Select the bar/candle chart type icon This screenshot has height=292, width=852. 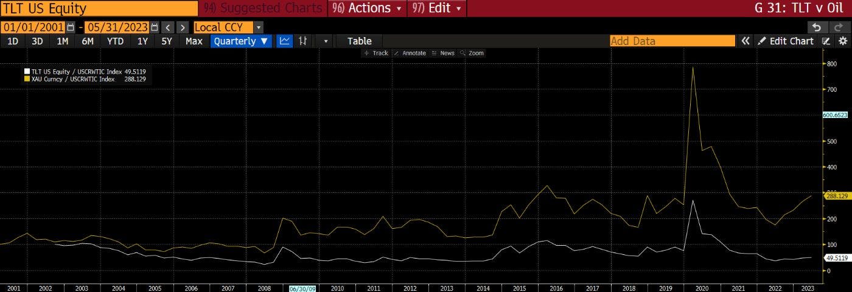(302, 41)
